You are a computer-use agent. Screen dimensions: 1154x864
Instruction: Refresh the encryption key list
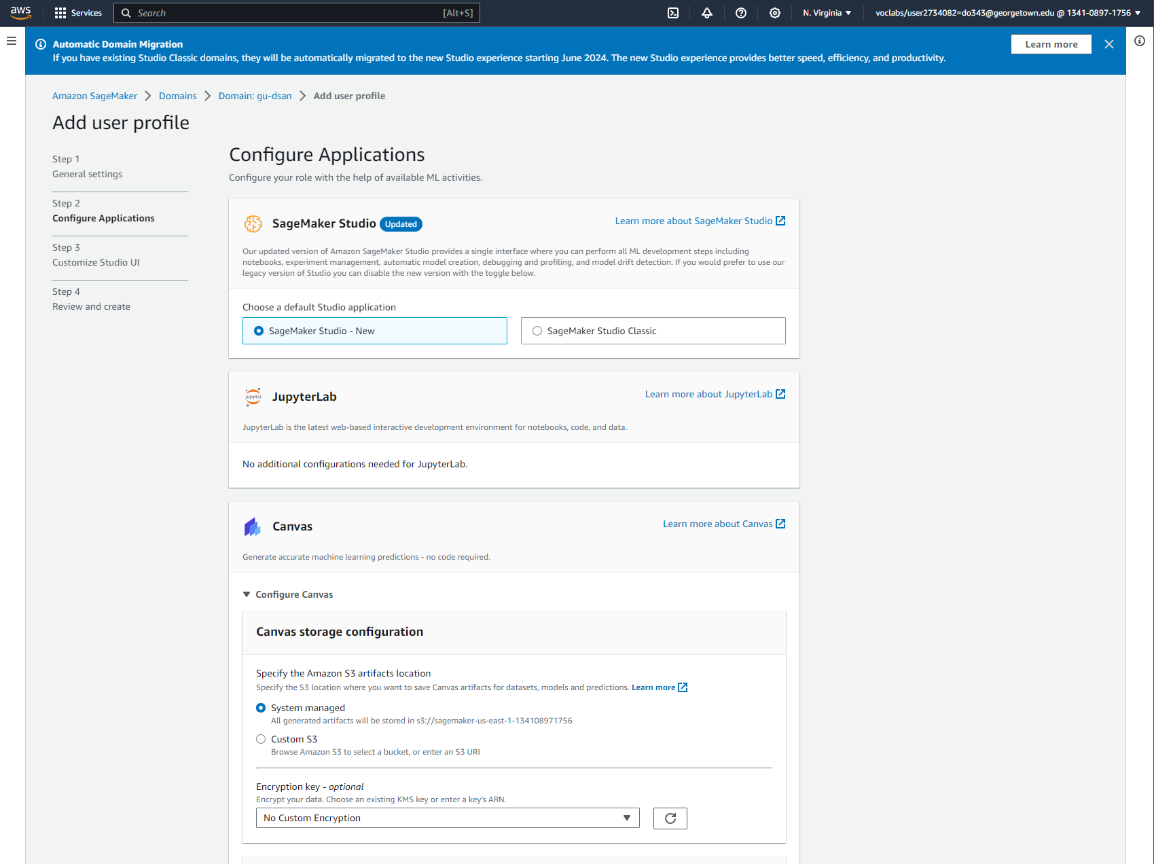point(670,818)
